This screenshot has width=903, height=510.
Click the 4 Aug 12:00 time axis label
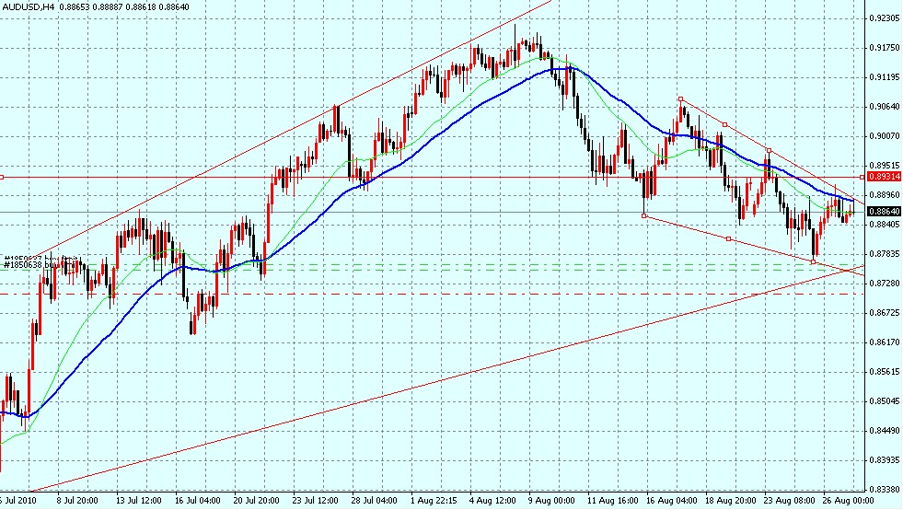point(492,501)
